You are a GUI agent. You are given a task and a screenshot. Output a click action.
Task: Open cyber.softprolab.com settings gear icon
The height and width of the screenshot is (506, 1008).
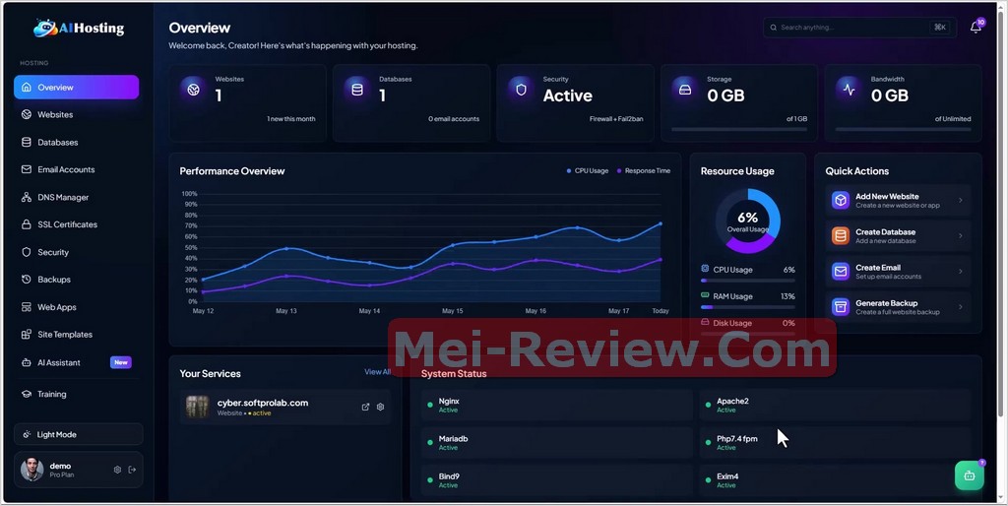(x=381, y=407)
